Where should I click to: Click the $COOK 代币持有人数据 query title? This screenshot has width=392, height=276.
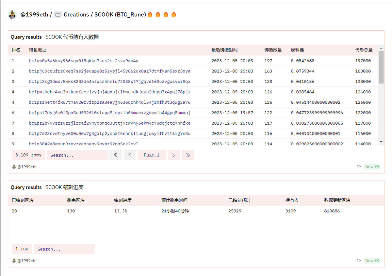point(72,37)
